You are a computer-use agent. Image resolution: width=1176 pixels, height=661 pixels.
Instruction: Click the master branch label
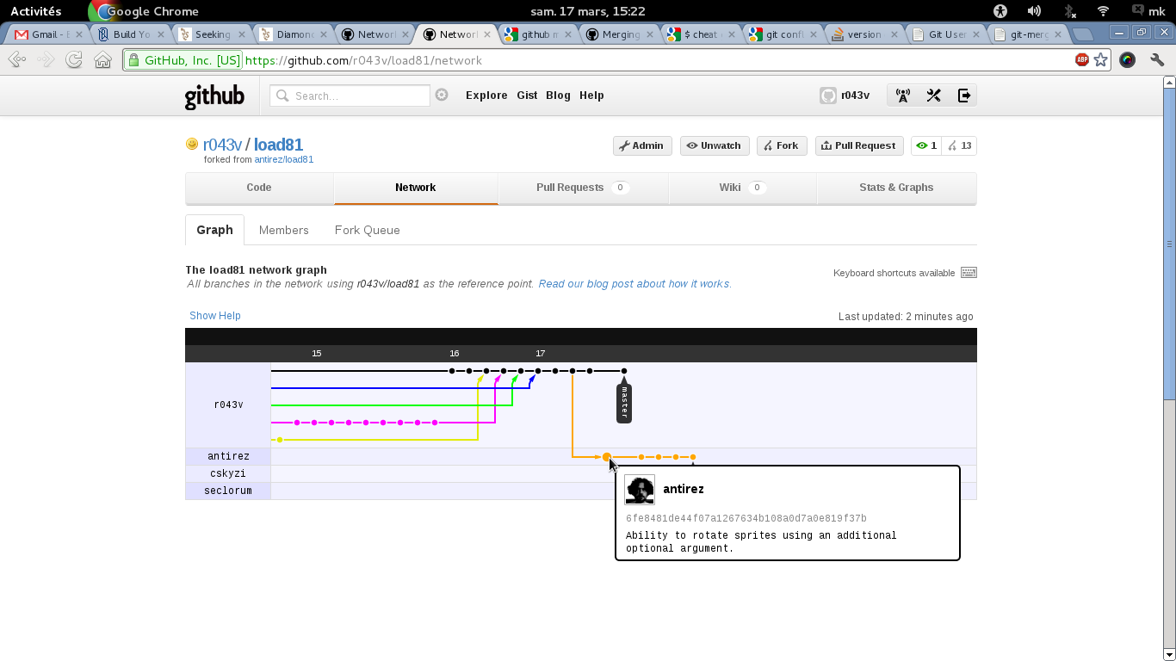pos(624,403)
